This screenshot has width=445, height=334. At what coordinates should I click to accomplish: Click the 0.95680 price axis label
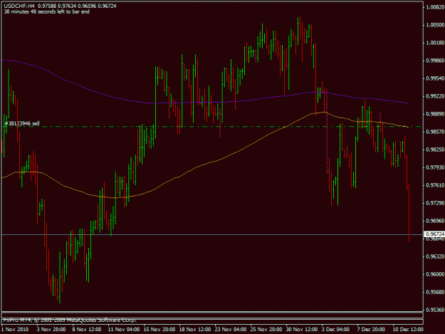pos(435,292)
